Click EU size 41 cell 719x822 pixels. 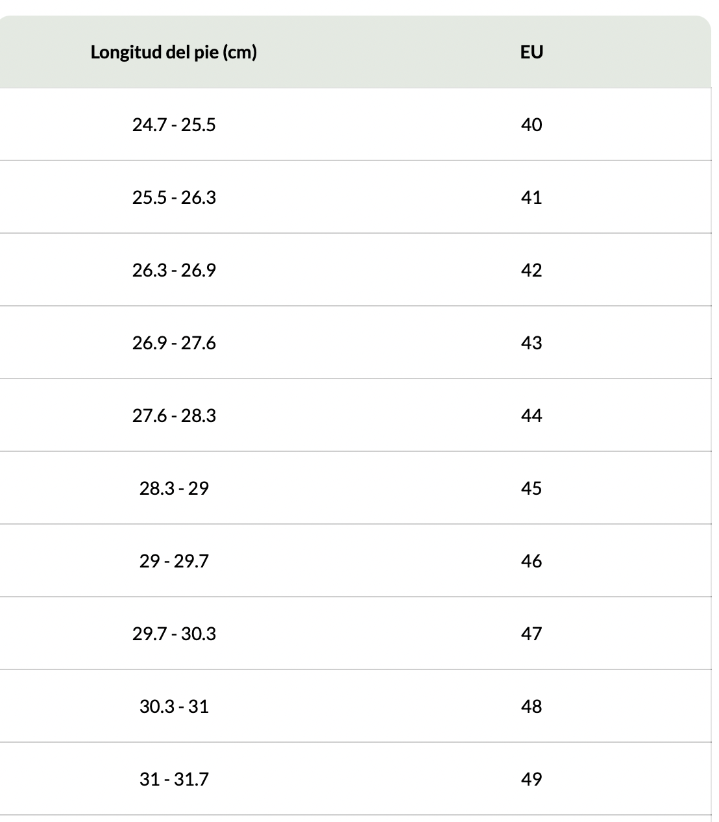click(x=531, y=197)
